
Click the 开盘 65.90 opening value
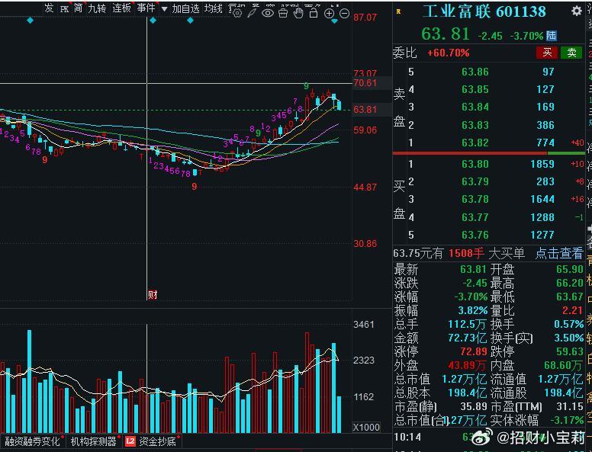pos(570,269)
